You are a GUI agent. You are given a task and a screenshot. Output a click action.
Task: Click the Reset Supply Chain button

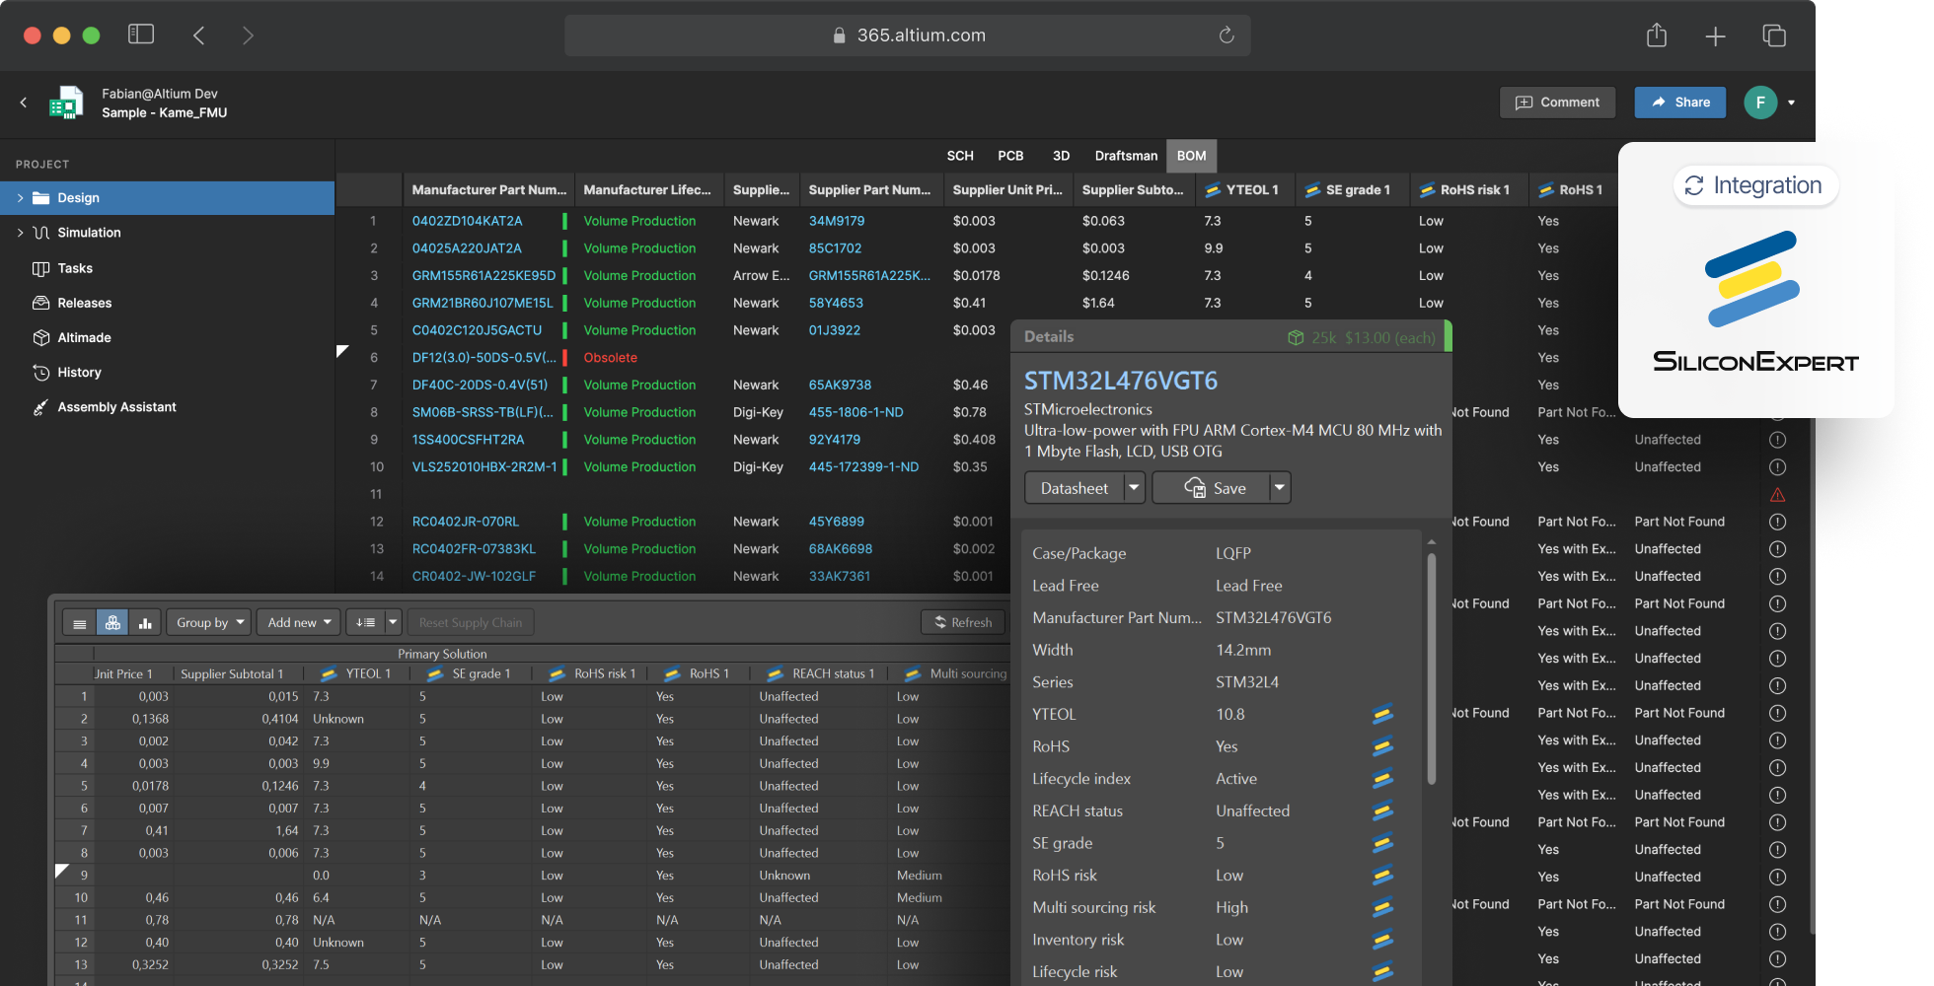pyautogui.click(x=471, y=623)
